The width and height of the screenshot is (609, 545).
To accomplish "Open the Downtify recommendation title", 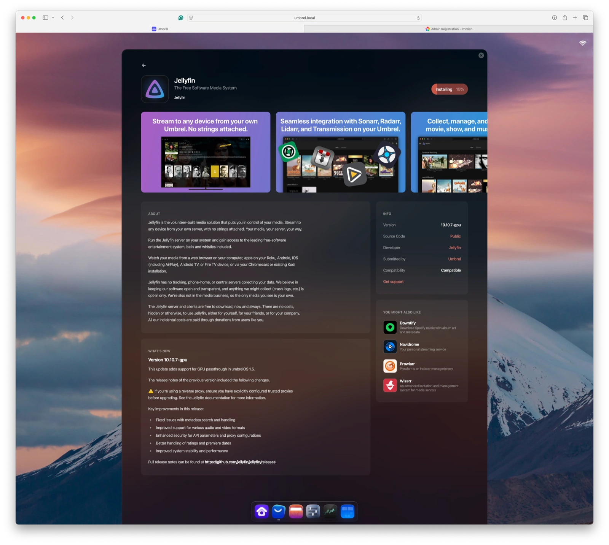I will pos(408,323).
